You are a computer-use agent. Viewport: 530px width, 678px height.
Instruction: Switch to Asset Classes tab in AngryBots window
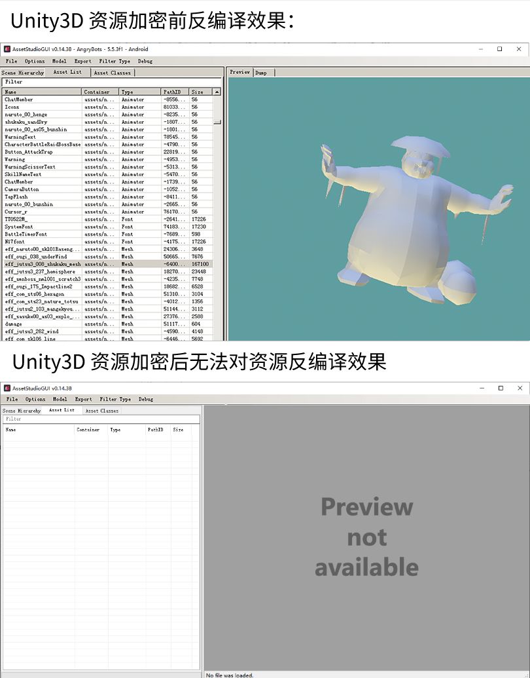(113, 73)
